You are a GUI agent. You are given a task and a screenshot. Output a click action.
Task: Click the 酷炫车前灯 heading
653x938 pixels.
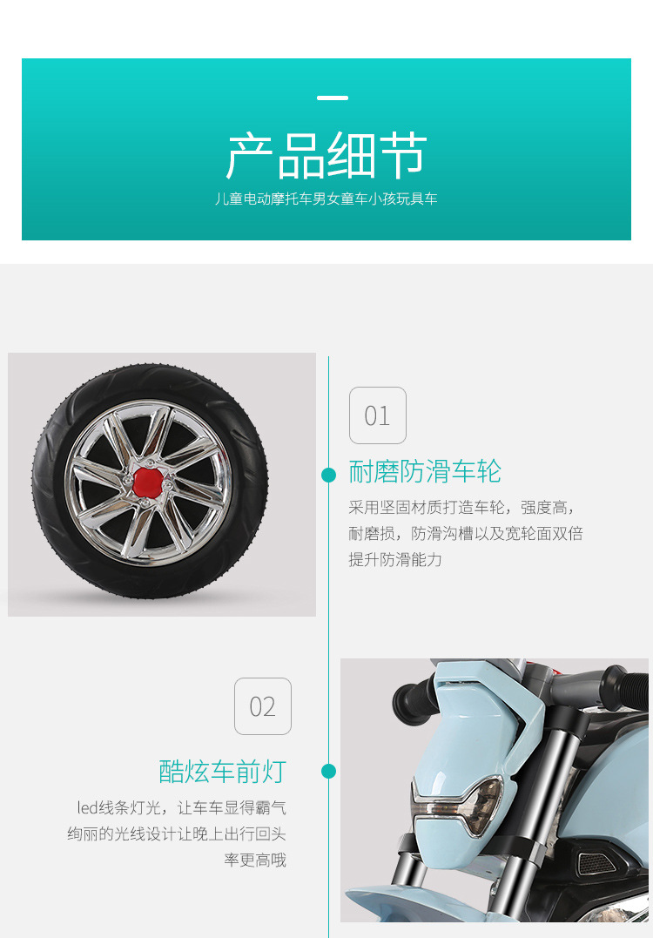coord(222,771)
